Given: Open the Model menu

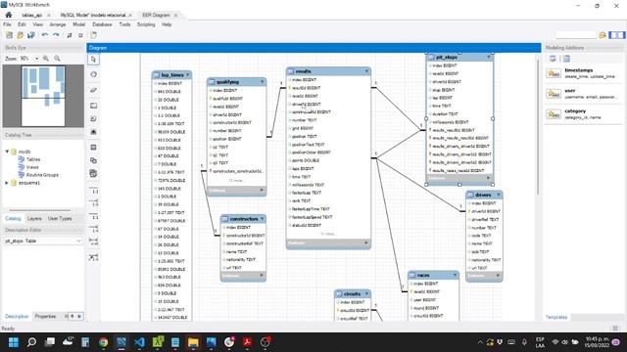Looking at the screenshot, I should pyautogui.click(x=78, y=24).
